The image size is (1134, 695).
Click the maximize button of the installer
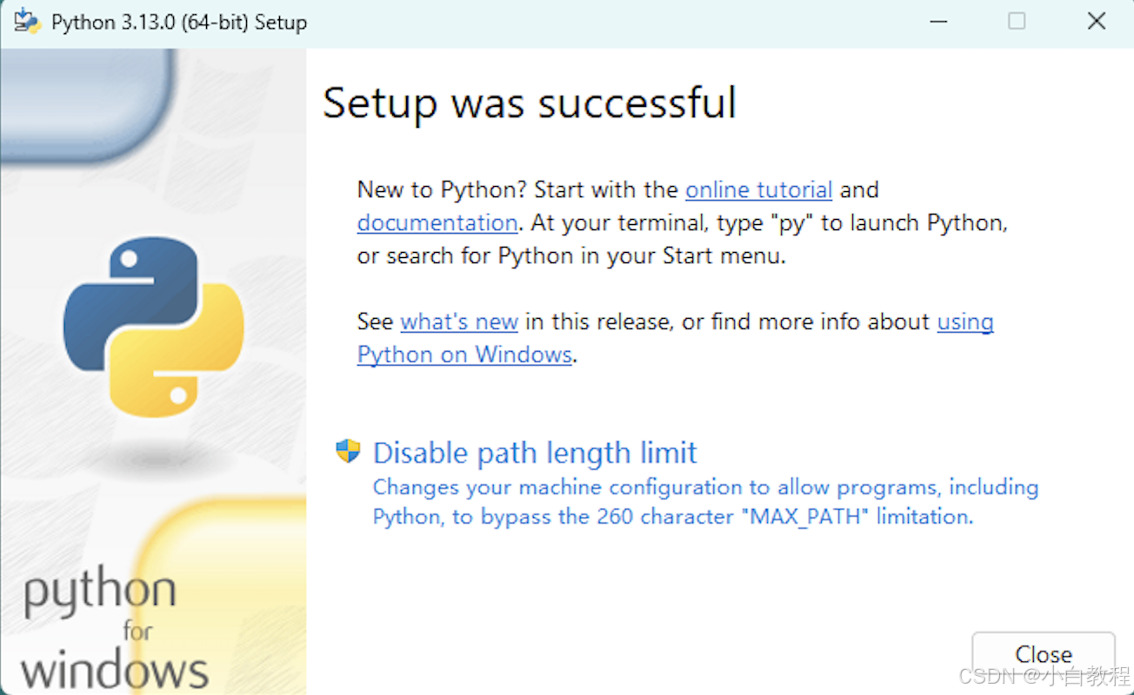[1017, 21]
